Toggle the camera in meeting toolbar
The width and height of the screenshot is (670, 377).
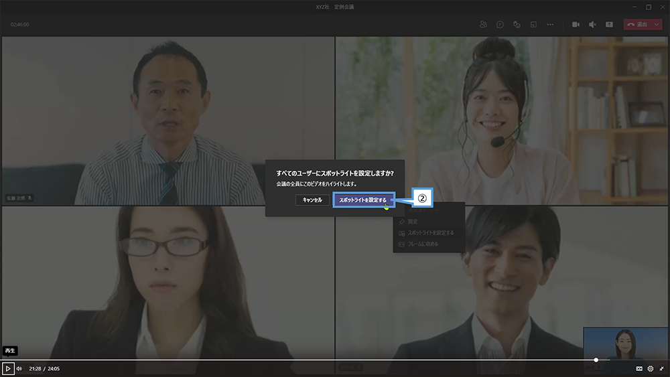[576, 24]
